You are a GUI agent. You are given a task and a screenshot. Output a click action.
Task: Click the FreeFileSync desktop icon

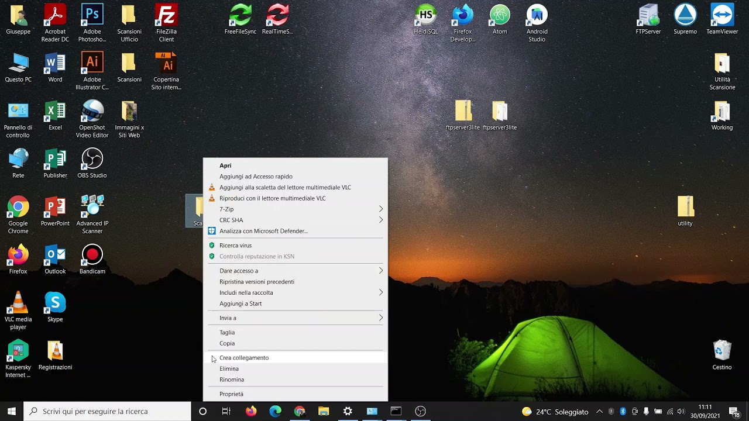[240, 19]
